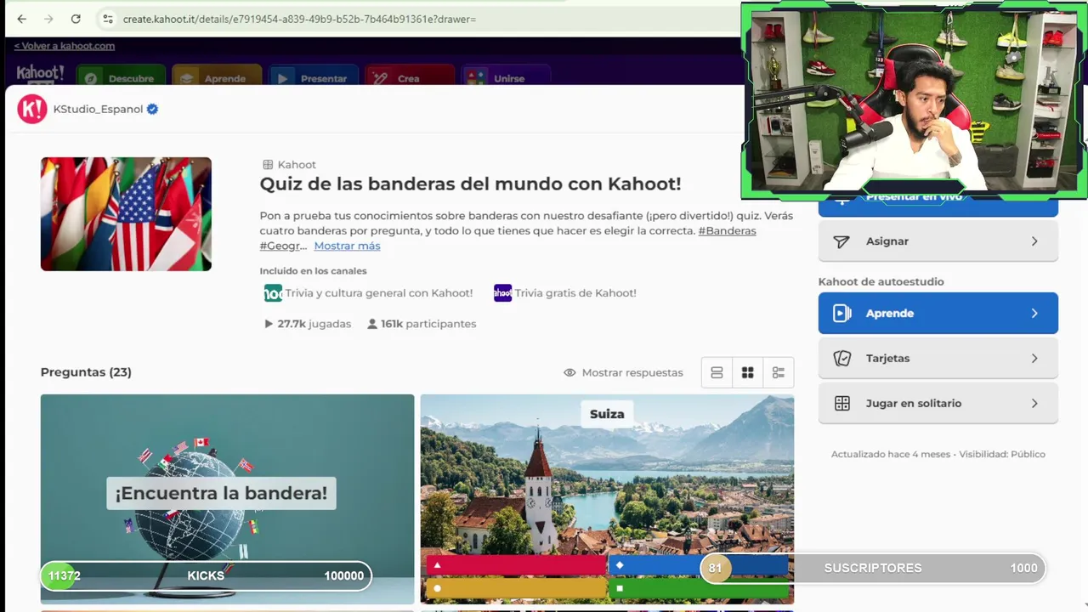Click the Jugar en solitario grid icon

coord(841,403)
